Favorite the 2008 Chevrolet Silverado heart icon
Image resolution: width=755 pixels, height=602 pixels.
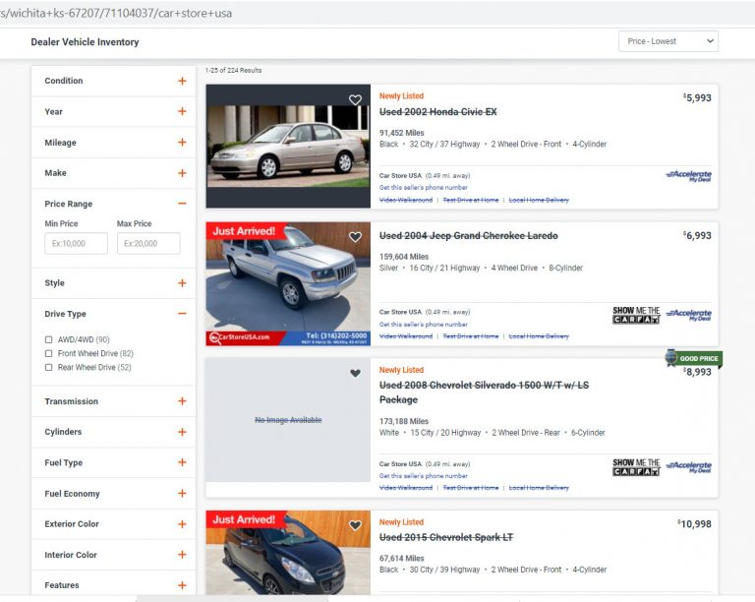[355, 373]
